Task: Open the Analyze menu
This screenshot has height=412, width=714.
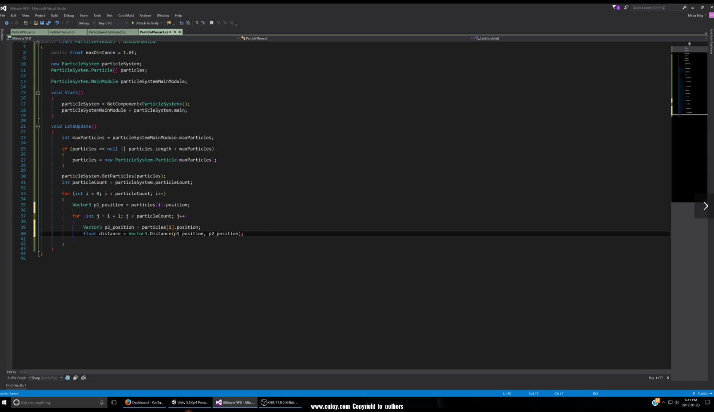Action: (x=145, y=16)
